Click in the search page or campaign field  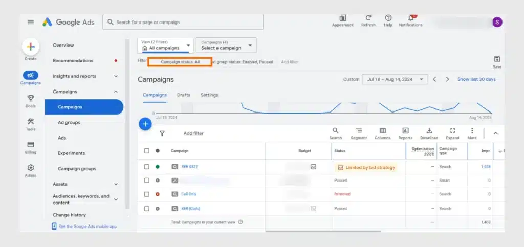coord(183,23)
